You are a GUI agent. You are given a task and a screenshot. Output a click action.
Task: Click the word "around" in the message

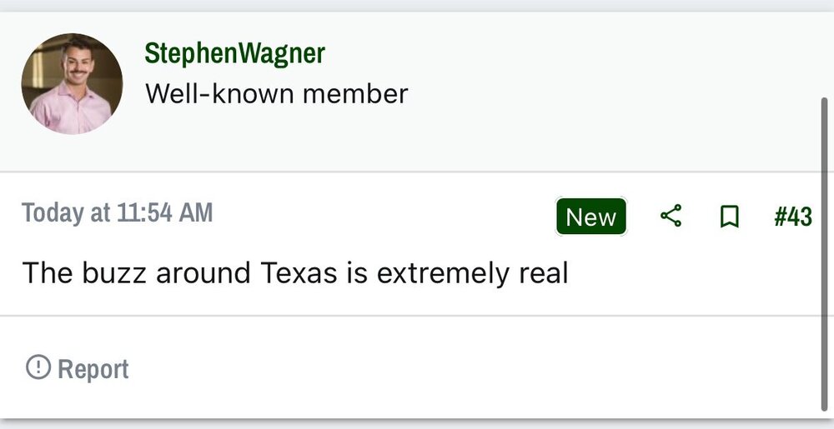[x=200, y=273]
